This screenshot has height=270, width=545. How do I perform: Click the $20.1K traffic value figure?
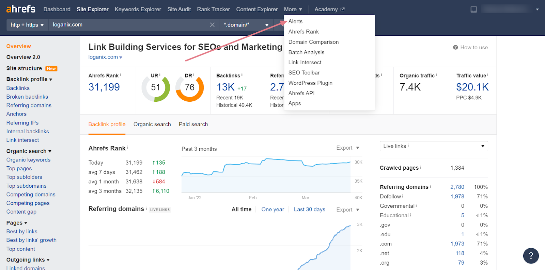point(472,87)
